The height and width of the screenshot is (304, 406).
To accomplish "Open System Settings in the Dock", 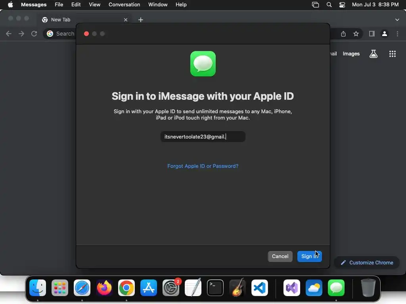I will point(171,288).
